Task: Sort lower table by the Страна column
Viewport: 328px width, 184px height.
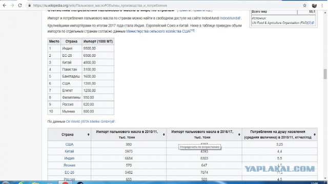Action: [x=88, y=134]
